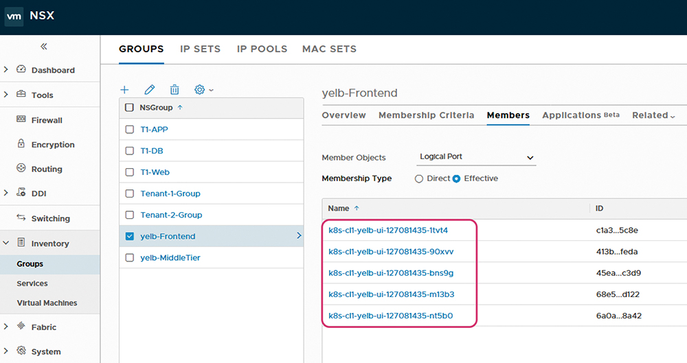Open Firewall from the sidebar
This screenshot has width=687, height=363.
point(47,120)
